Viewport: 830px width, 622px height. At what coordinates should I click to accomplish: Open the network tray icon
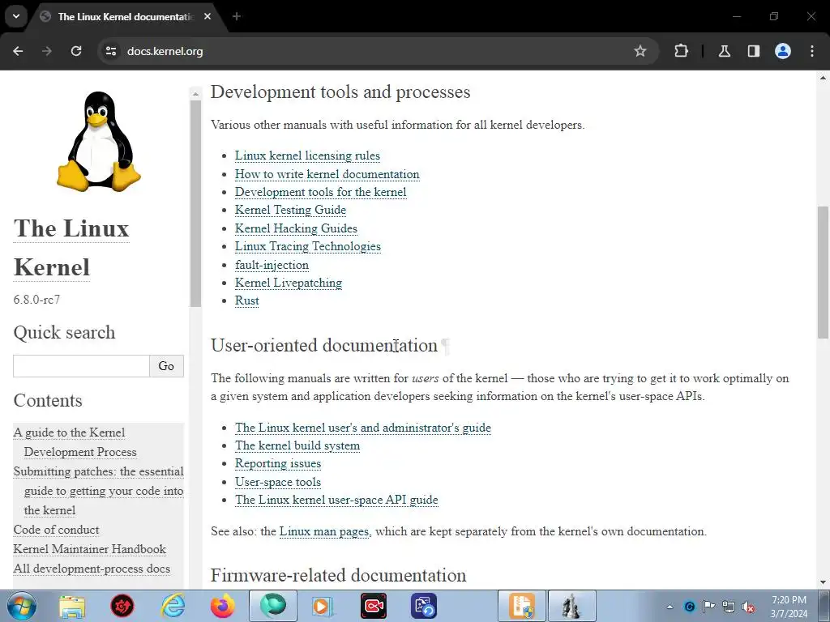[729, 607]
